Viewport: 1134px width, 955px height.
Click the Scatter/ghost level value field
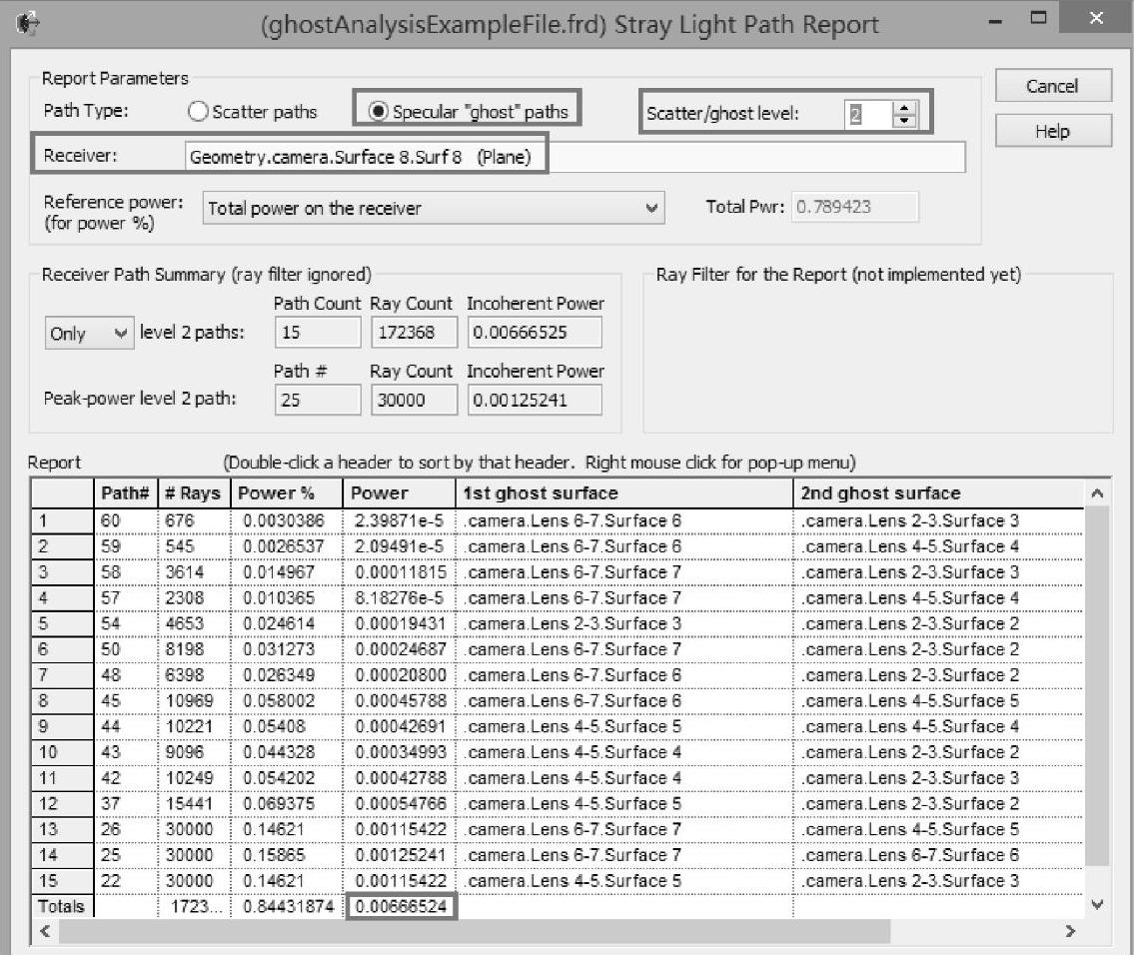pos(865,114)
